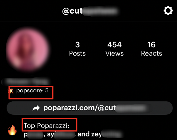Open the first Top Poparazzi name
This screenshot has height=140, width=177.
pos(34,135)
